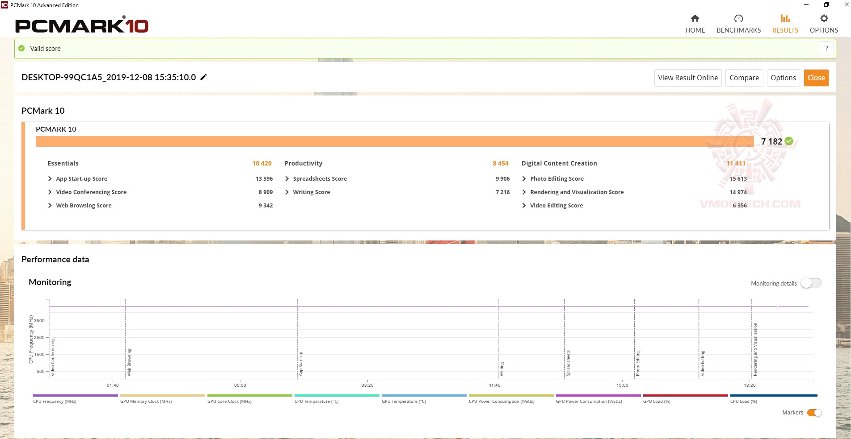Select CPU Power Consumption legend swatch
The image size is (851, 439).
(511, 395)
